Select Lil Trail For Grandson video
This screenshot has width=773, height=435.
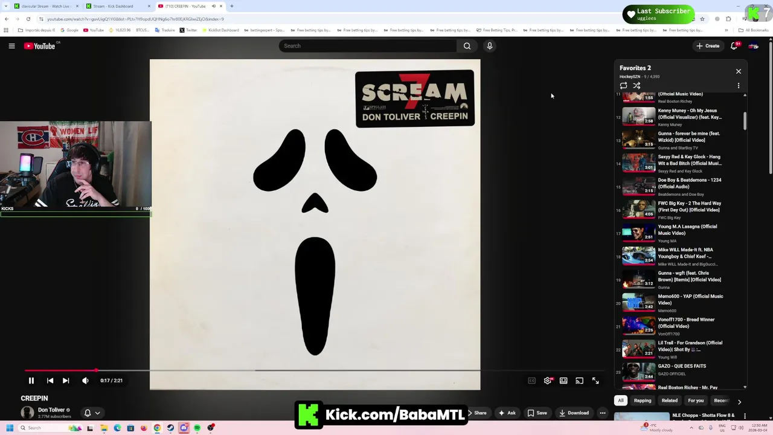click(x=678, y=349)
